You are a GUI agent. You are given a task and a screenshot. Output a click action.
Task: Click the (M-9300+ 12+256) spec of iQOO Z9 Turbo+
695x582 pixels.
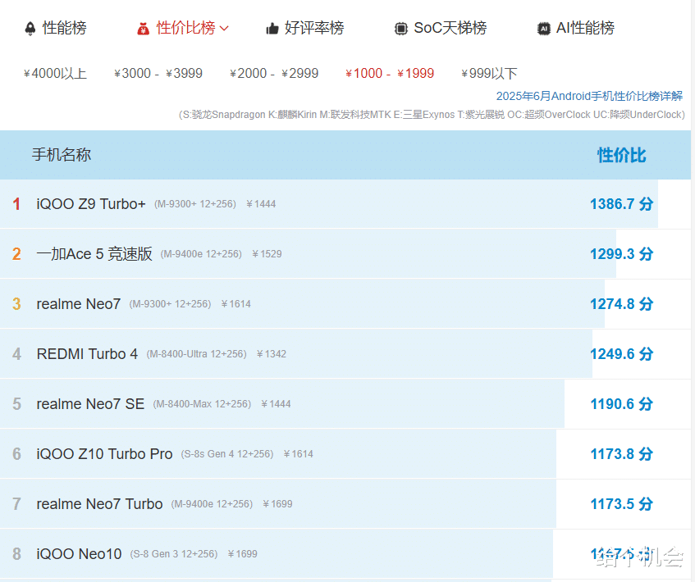coord(195,204)
